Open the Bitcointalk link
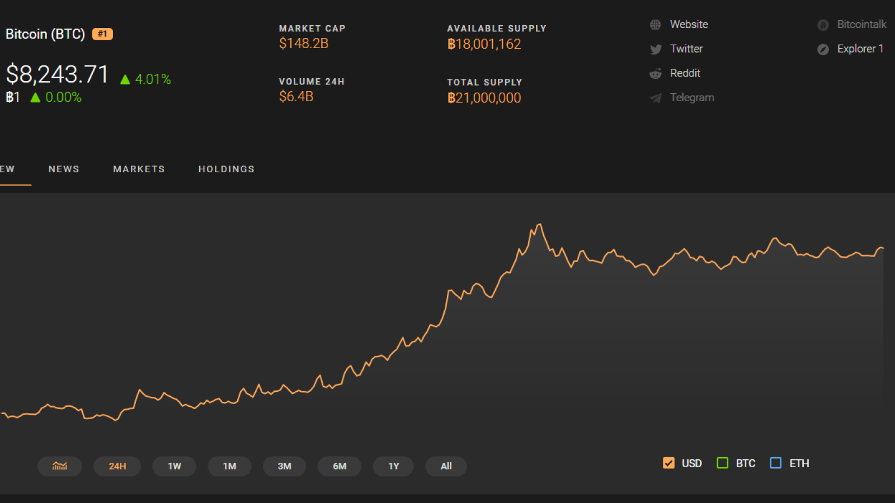895x503 pixels. coord(861,25)
